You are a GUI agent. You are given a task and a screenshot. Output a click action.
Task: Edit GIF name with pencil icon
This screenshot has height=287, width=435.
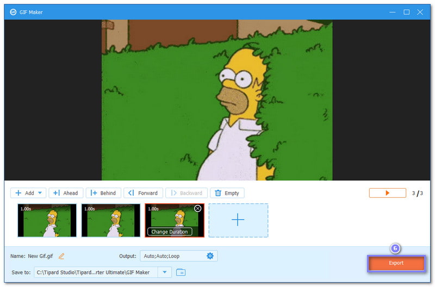[61, 256]
